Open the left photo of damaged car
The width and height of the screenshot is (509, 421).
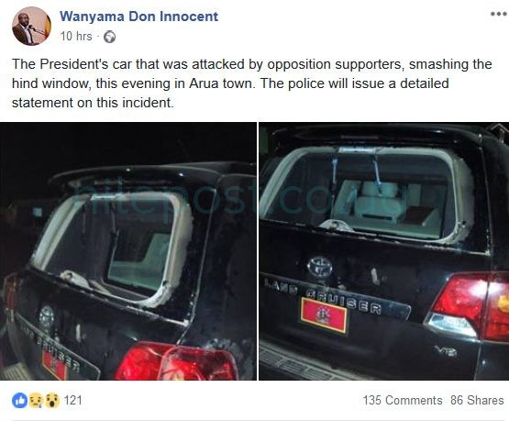[128, 251]
